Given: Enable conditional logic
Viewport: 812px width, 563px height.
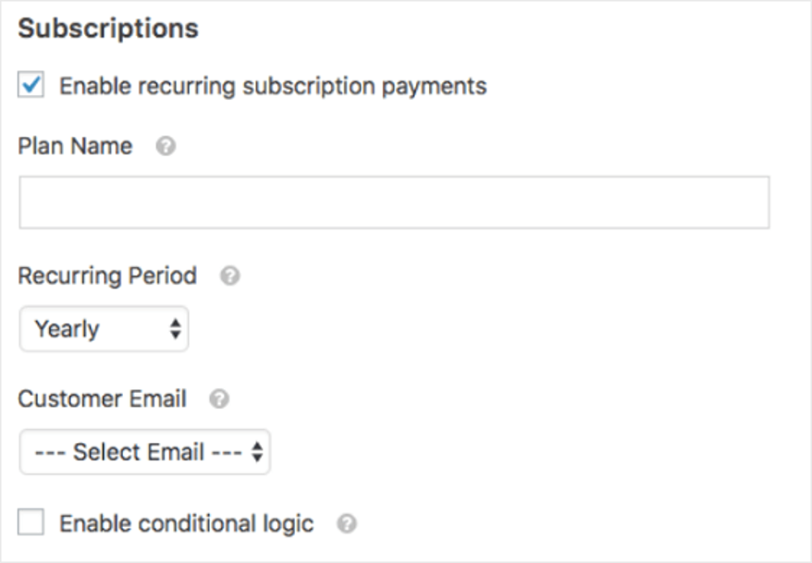Looking at the screenshot, I should click(x=29, y=521).
